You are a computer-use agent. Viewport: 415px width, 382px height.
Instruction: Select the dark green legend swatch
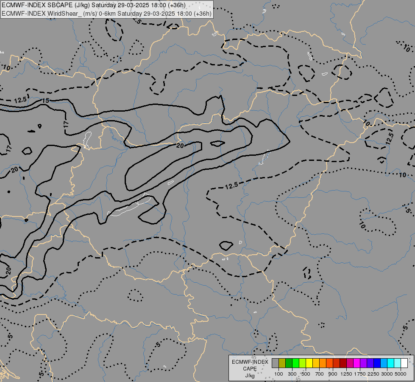point(289,363)
